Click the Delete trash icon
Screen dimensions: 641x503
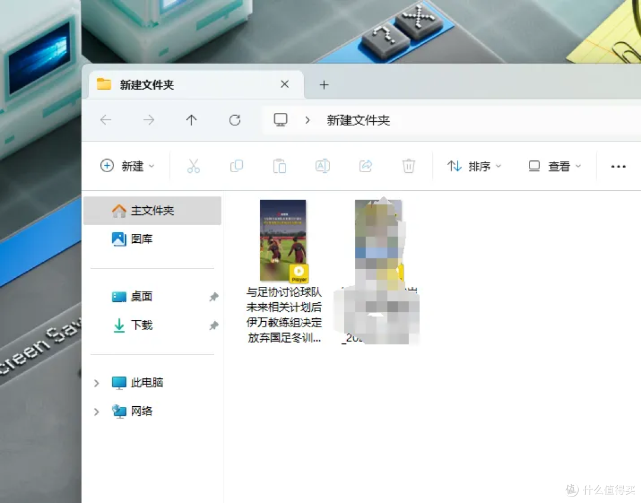[408, 166]
